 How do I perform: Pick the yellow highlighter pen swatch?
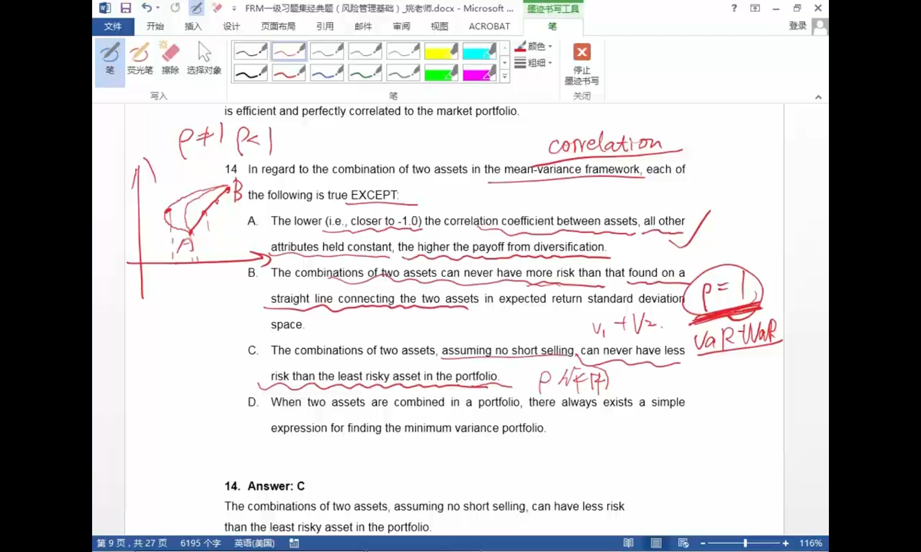coord(441,52)
